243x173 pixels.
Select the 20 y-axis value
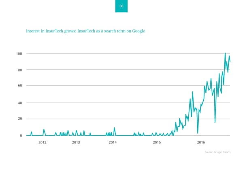(x=20, y=119)
